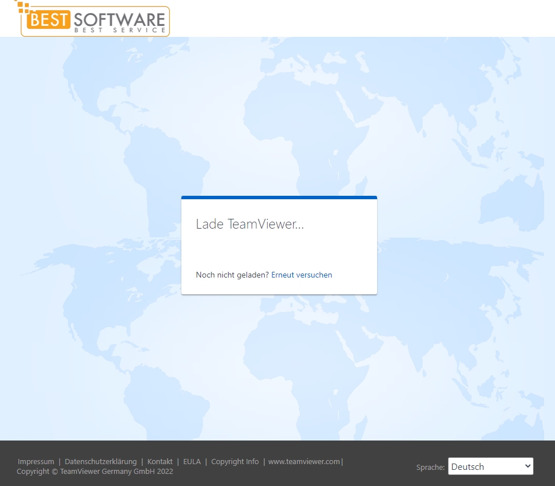Image resolution: width=555 pixels, height=486 pixels.
Task: Click the Sprache label in the footer
Action: 429,467
